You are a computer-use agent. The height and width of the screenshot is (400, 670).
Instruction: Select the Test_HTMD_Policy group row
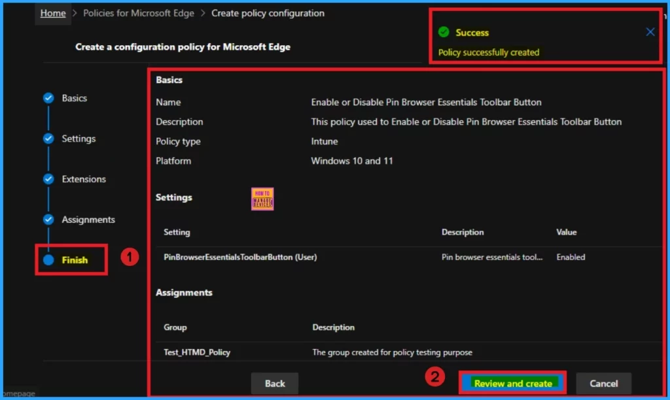pos(408,352)
